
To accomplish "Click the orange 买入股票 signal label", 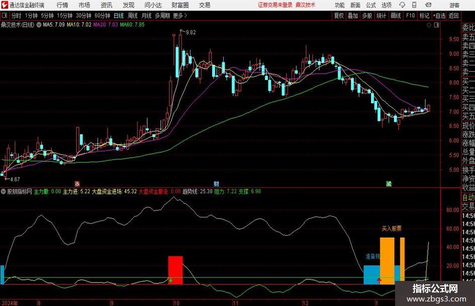I will click(392, 229).
